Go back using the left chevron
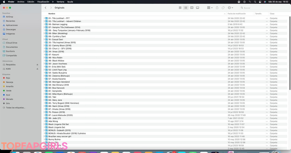The height and width of the screenshot is (153, 291). tap(46, 8)
